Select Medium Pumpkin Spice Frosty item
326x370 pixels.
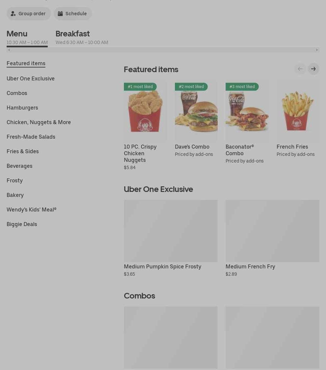pos(171,238)
